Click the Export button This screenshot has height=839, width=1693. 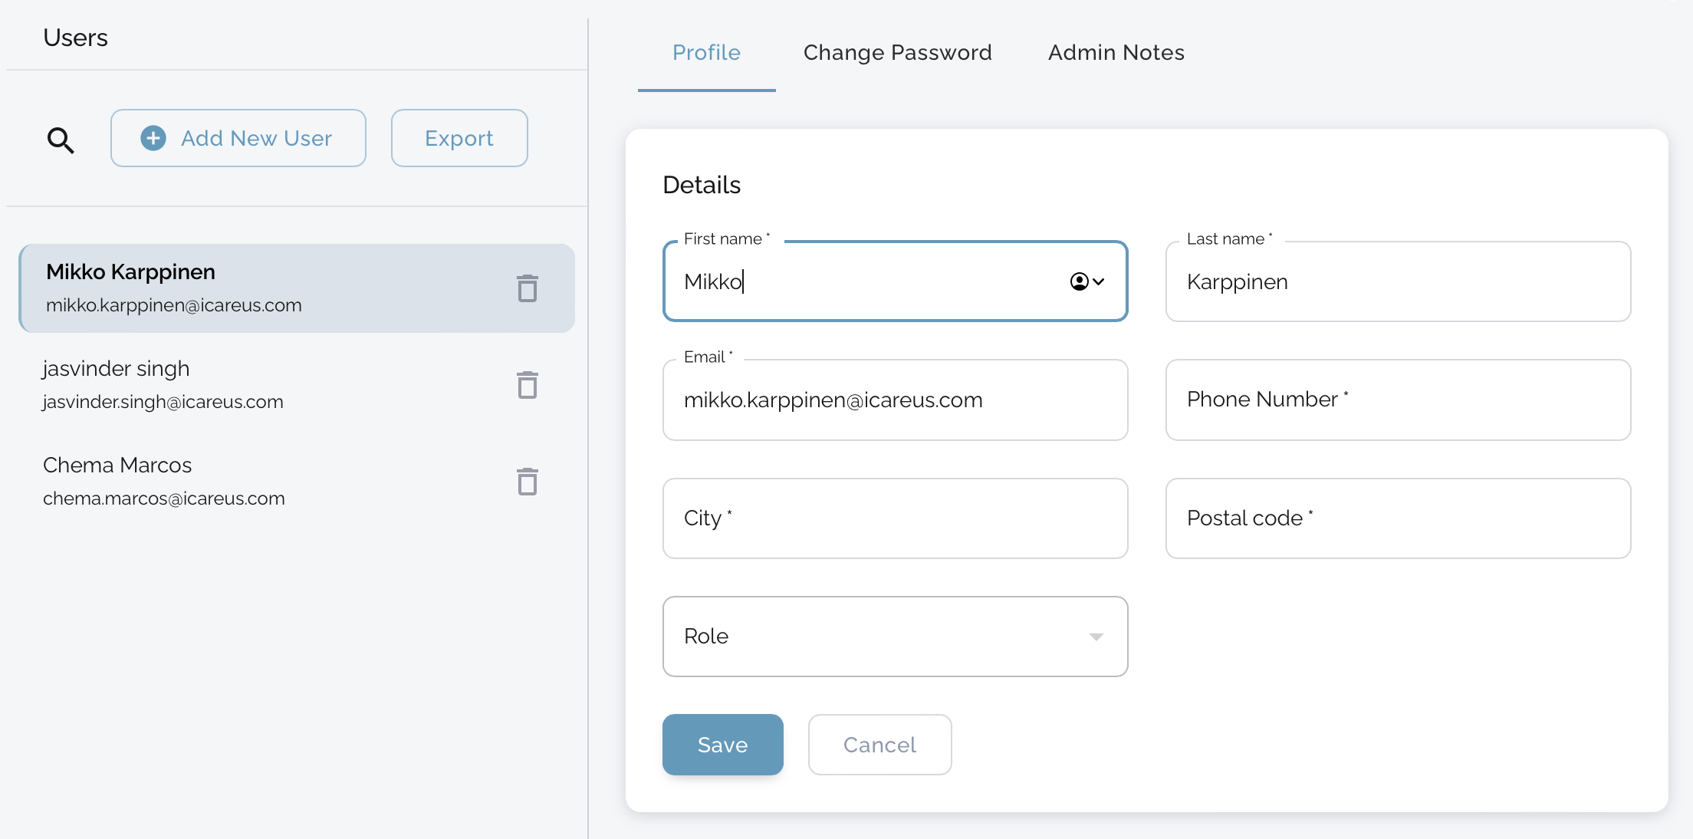point(459,138)
